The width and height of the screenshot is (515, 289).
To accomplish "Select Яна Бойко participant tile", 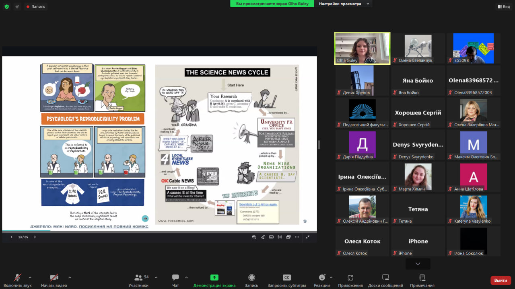I will (x=418, y=80).
